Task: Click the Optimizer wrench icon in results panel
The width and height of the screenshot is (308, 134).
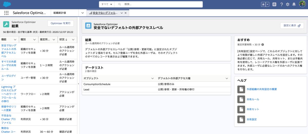Action: [x=6, y=24]
